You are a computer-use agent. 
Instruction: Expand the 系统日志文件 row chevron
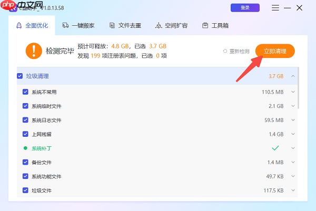[x=293, y=120]
